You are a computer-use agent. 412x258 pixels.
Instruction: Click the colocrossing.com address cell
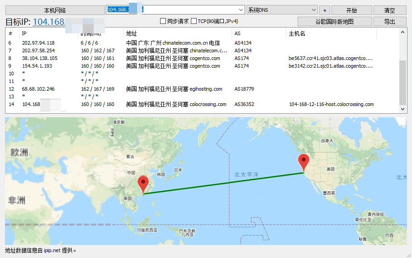176,104
